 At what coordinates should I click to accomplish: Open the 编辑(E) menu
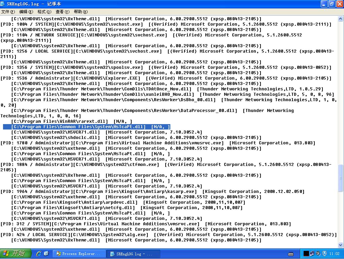[26, 12]
